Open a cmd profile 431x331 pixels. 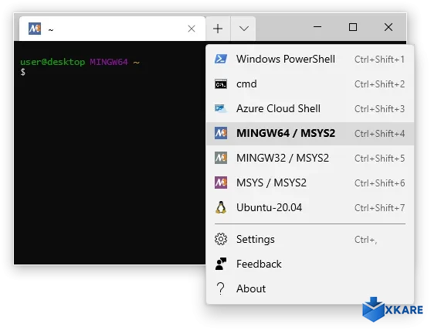(310, 84)
